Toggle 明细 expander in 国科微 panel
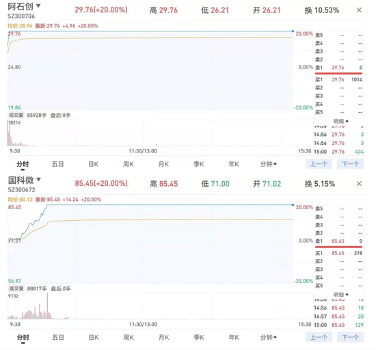 340,295
